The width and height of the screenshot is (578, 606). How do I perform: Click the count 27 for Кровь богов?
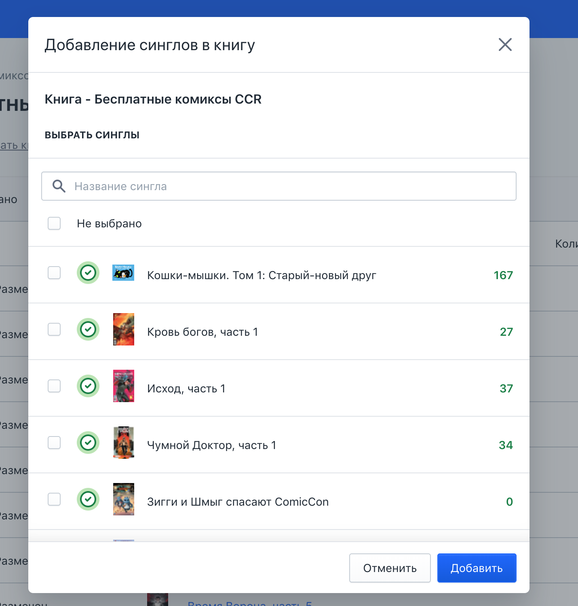coord(506,332)
